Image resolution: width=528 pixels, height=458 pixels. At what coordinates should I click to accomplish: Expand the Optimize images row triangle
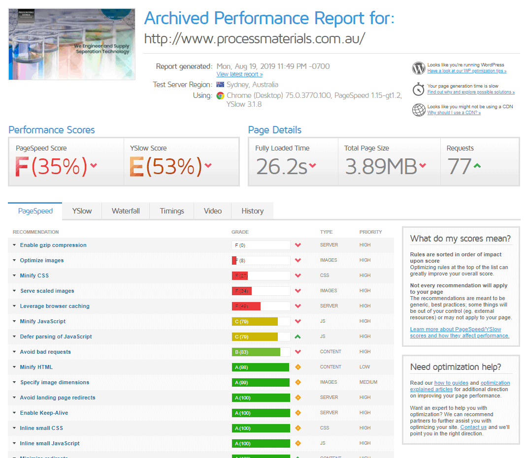point(14,260)
